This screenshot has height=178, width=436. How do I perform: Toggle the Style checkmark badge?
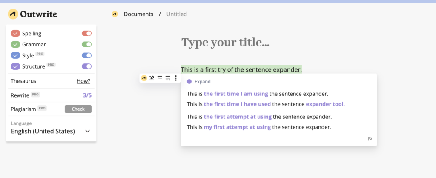(16, 55)
